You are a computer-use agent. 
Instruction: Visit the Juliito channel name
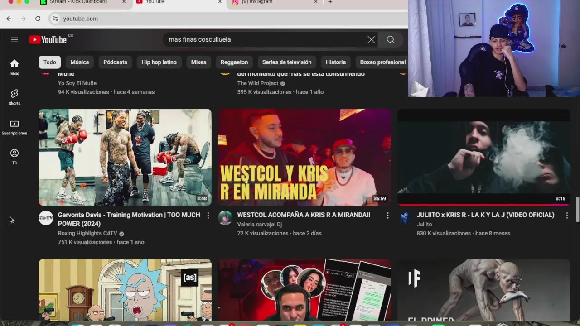click(424, 224)
